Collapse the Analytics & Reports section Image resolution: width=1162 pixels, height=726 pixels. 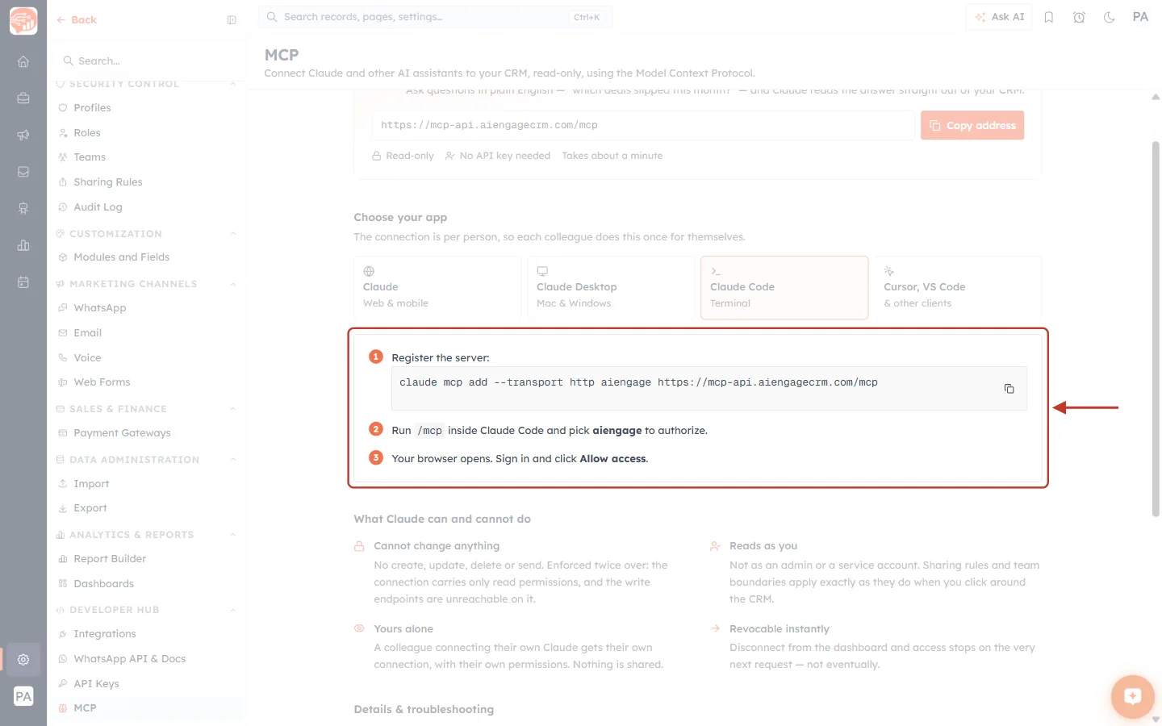233,535
